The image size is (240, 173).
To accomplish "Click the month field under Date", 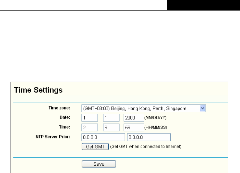I will click(x=90, y=118).
